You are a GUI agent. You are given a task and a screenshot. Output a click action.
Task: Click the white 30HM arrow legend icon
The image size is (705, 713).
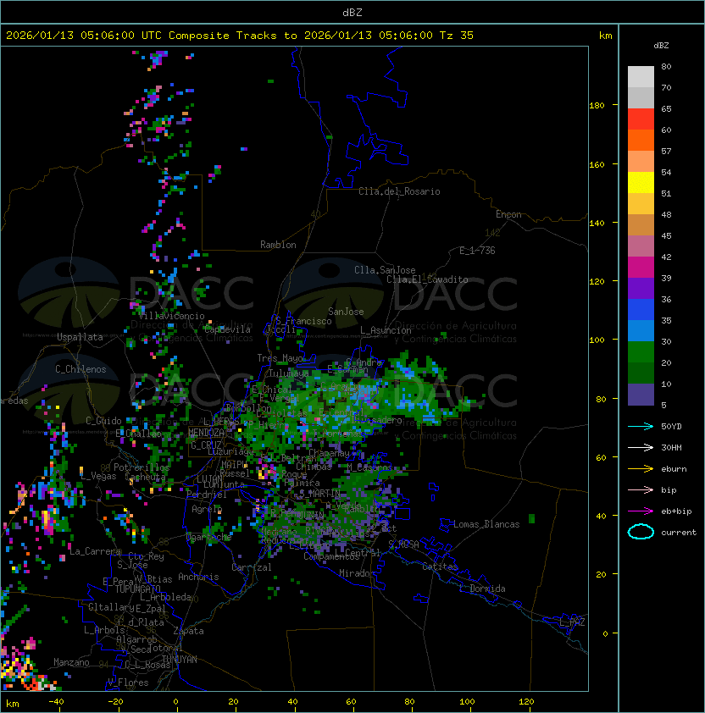(641, 447)
